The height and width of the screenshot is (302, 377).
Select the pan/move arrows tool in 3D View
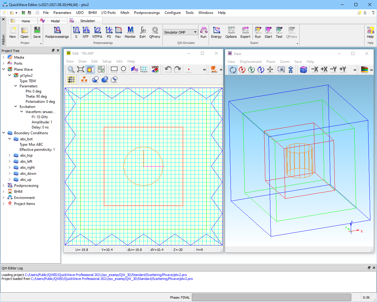pos(270,70)
